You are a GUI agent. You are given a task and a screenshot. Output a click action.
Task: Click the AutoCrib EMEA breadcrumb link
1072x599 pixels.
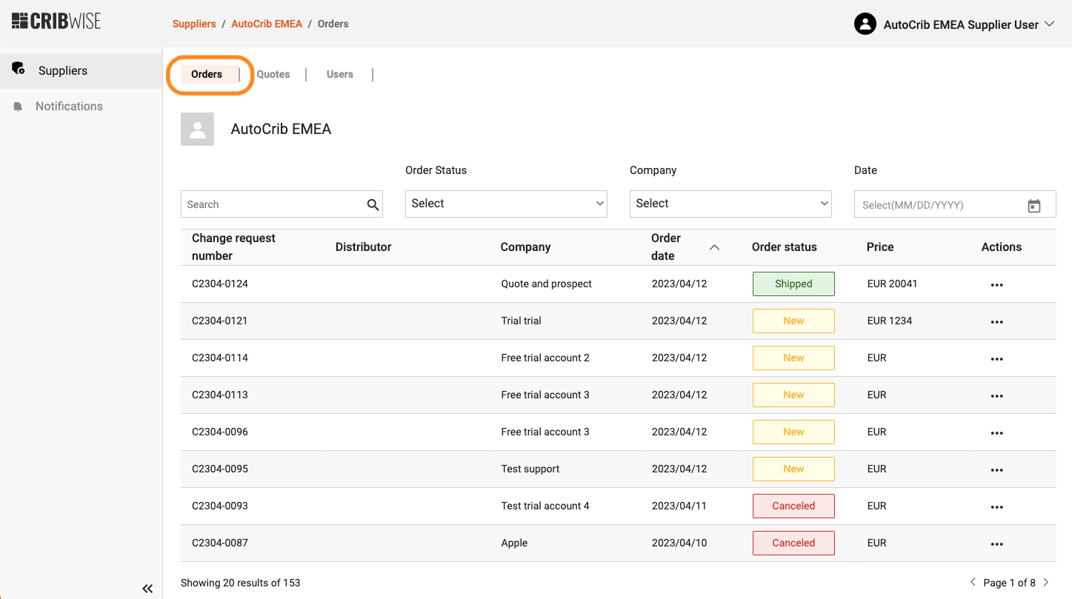[267, 24]
